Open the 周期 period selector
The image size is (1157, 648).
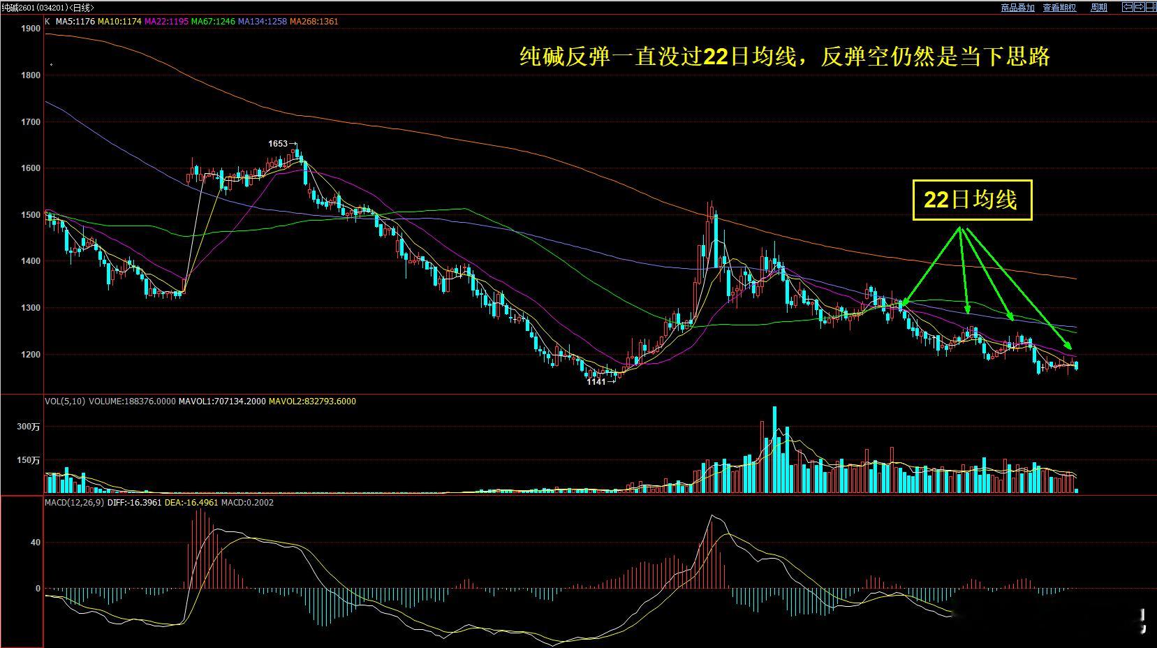(1099, 7)
